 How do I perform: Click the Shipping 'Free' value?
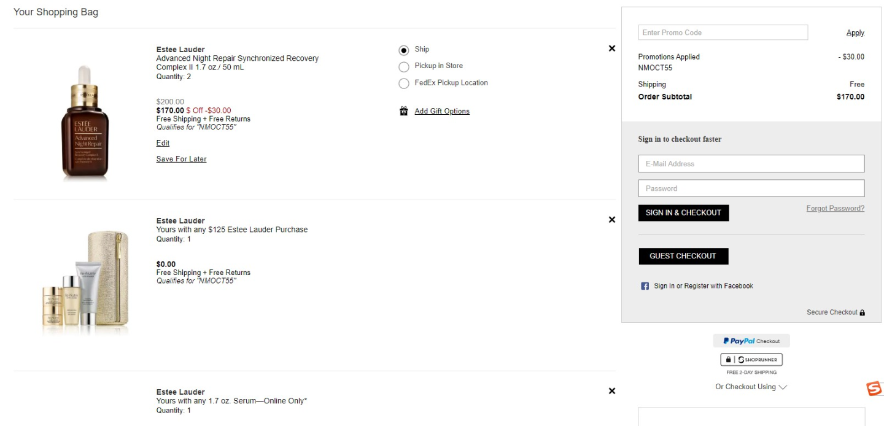pos(857,85)
